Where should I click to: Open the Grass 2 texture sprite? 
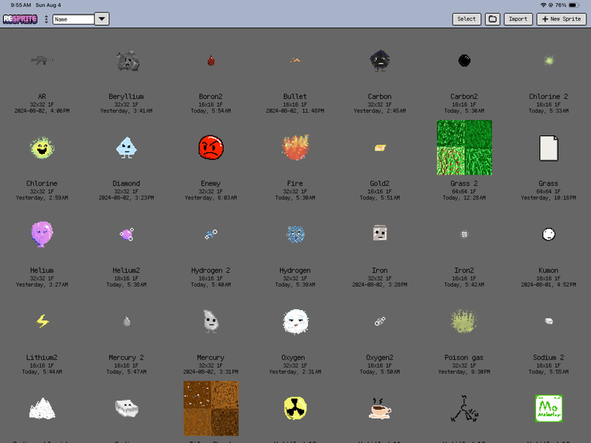pos(464,148)
